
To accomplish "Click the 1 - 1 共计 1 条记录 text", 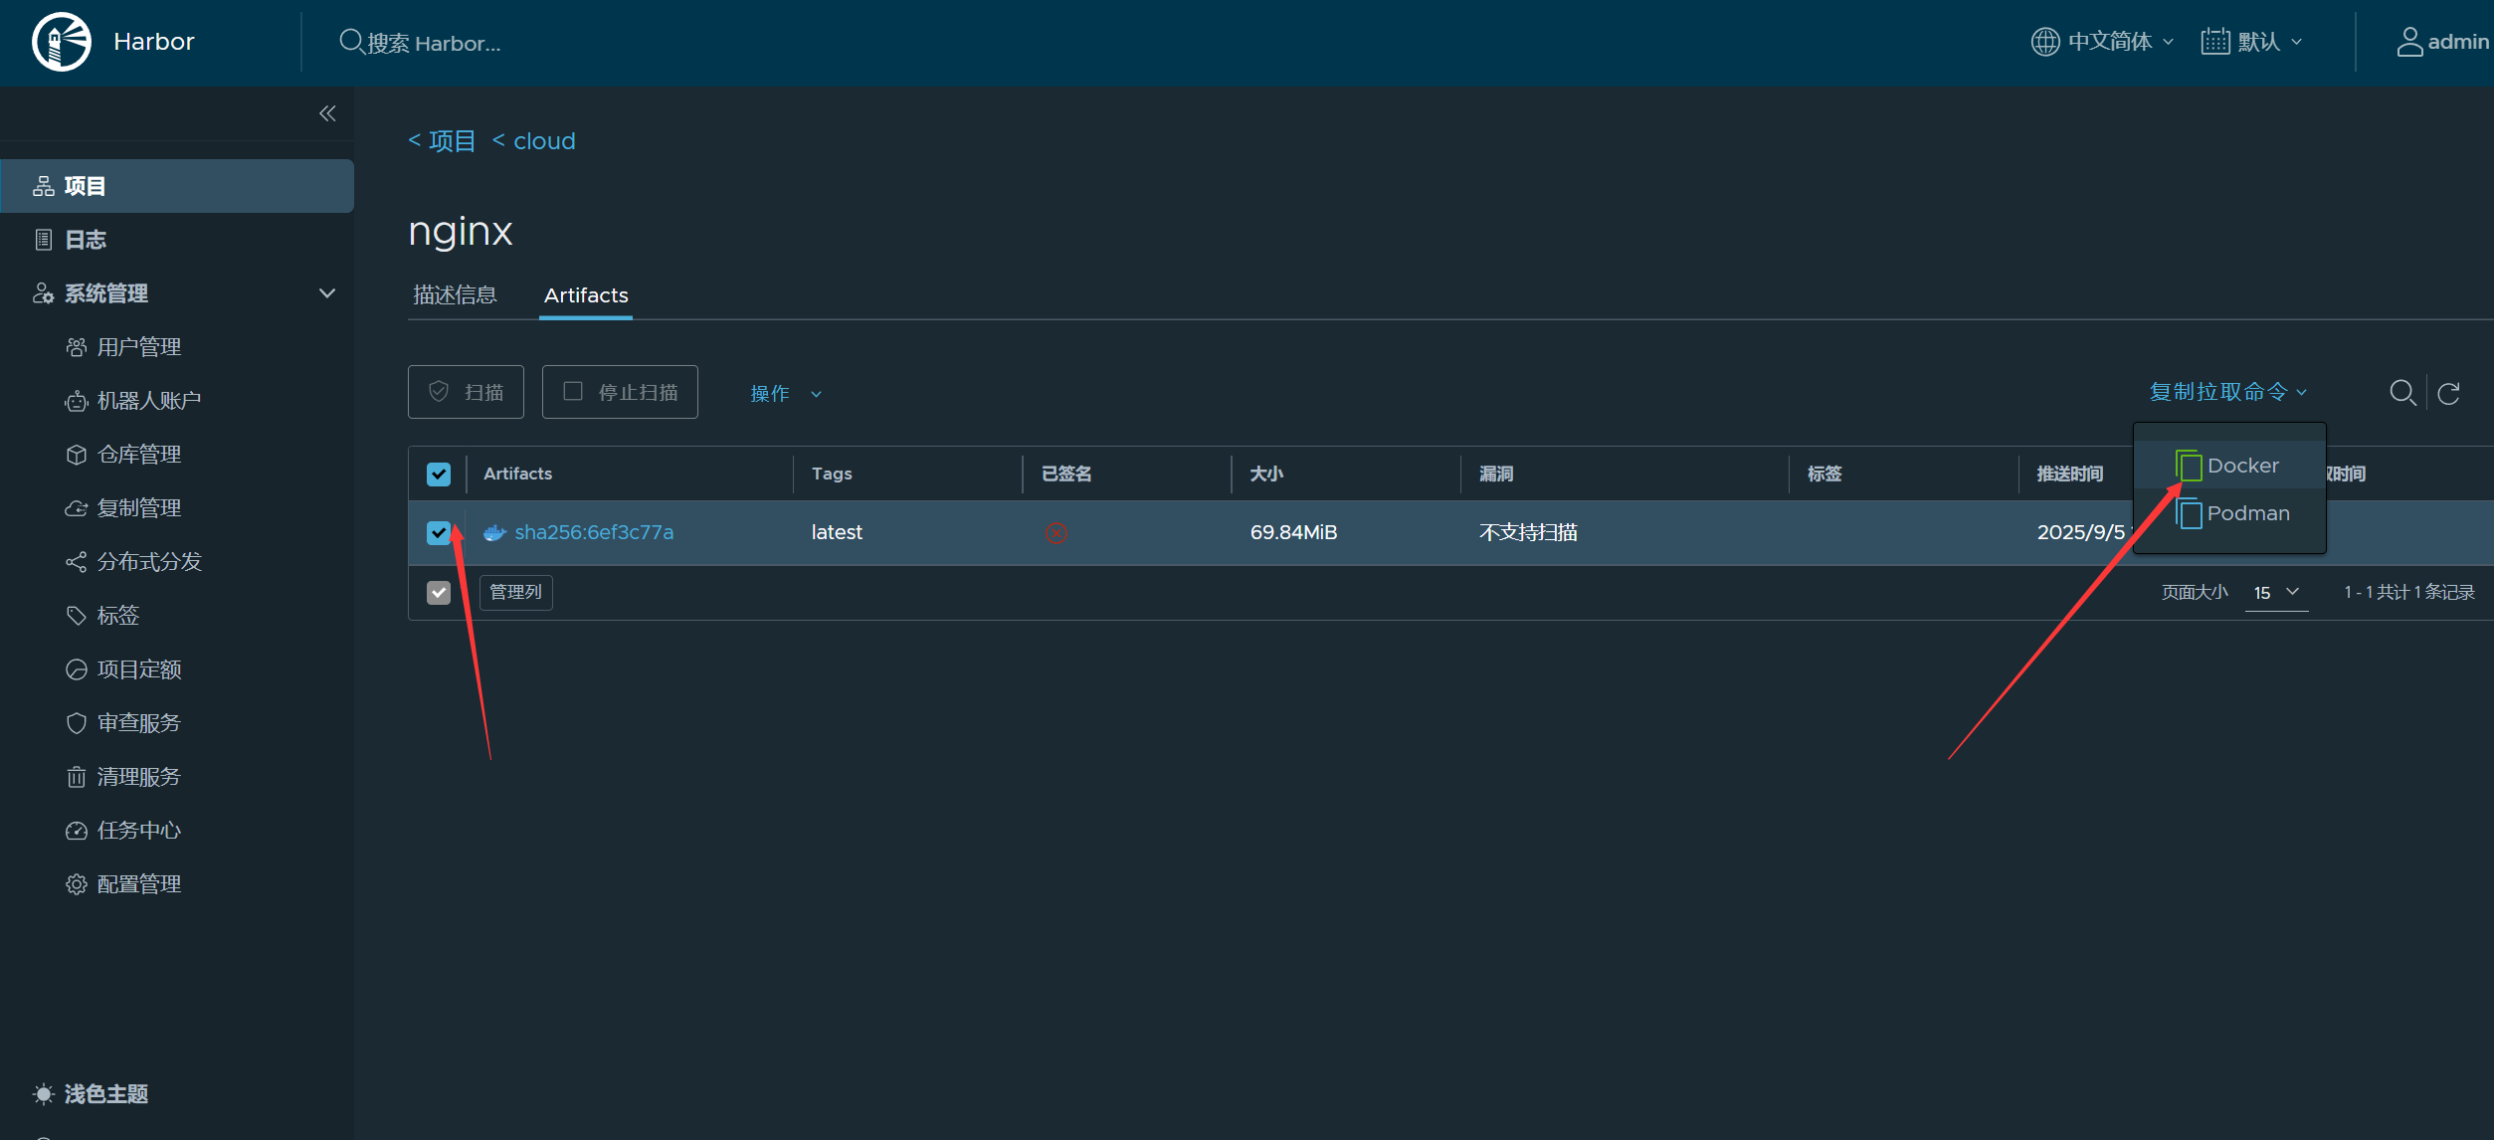I will tap(2409, 592).
